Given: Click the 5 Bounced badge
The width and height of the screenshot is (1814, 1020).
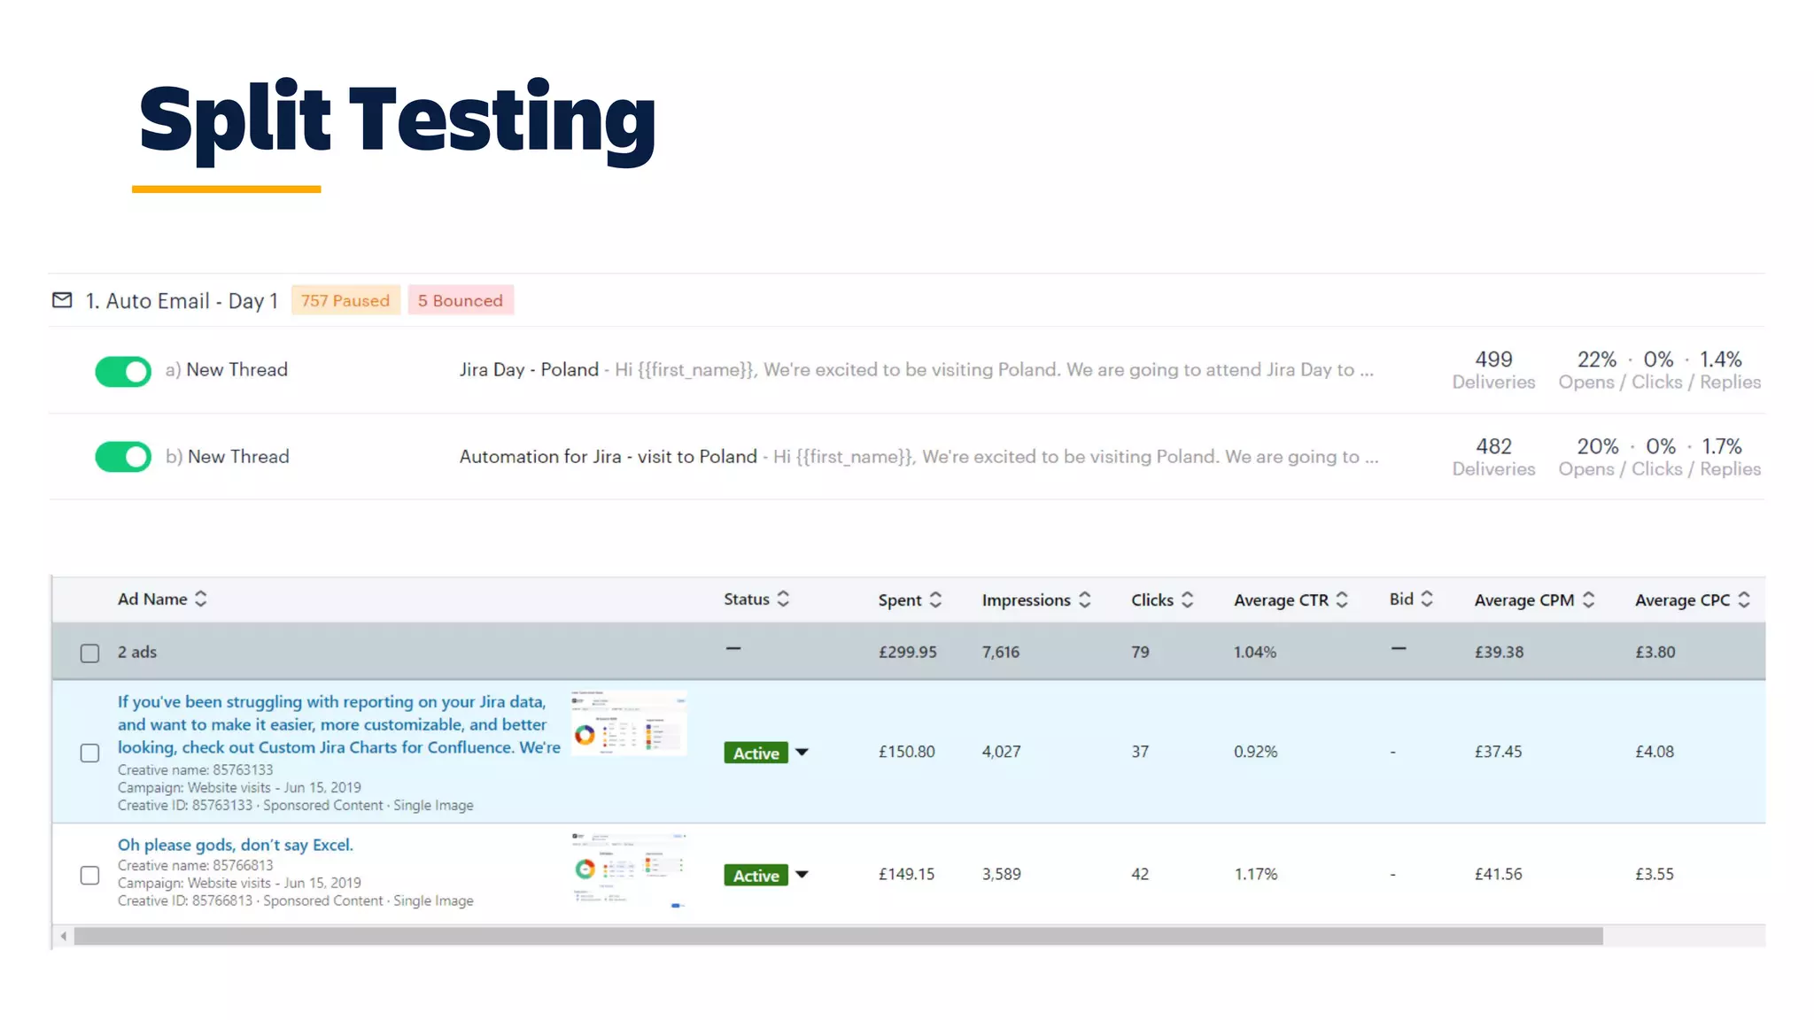Looking at the screenshot, I should point(461,300).
